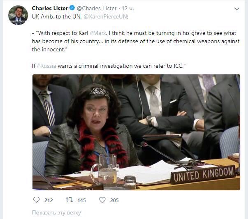Open the 12 ч. timestamp link

click(x=127, y=8)
